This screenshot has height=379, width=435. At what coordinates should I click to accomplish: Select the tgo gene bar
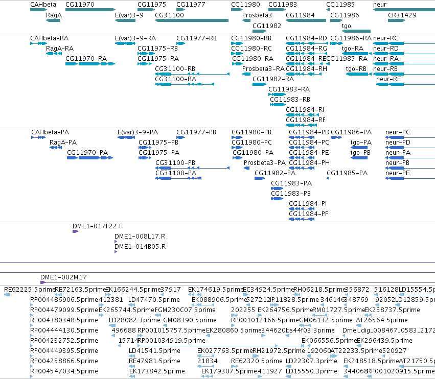point(356,31)
